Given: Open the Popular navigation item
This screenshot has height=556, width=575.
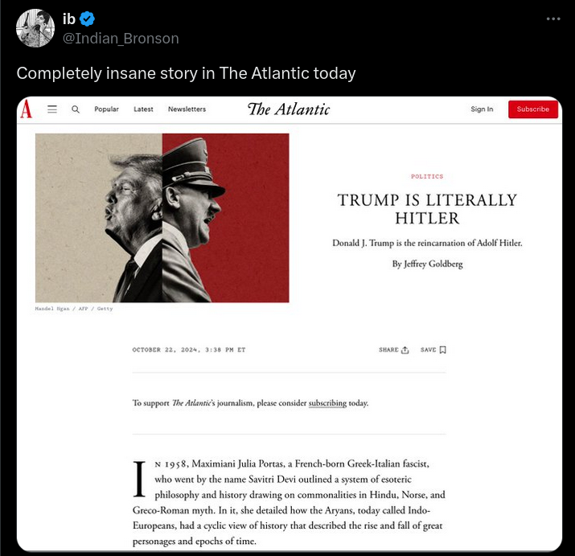Looking at the screenshot, I should [x=107, y=109].
